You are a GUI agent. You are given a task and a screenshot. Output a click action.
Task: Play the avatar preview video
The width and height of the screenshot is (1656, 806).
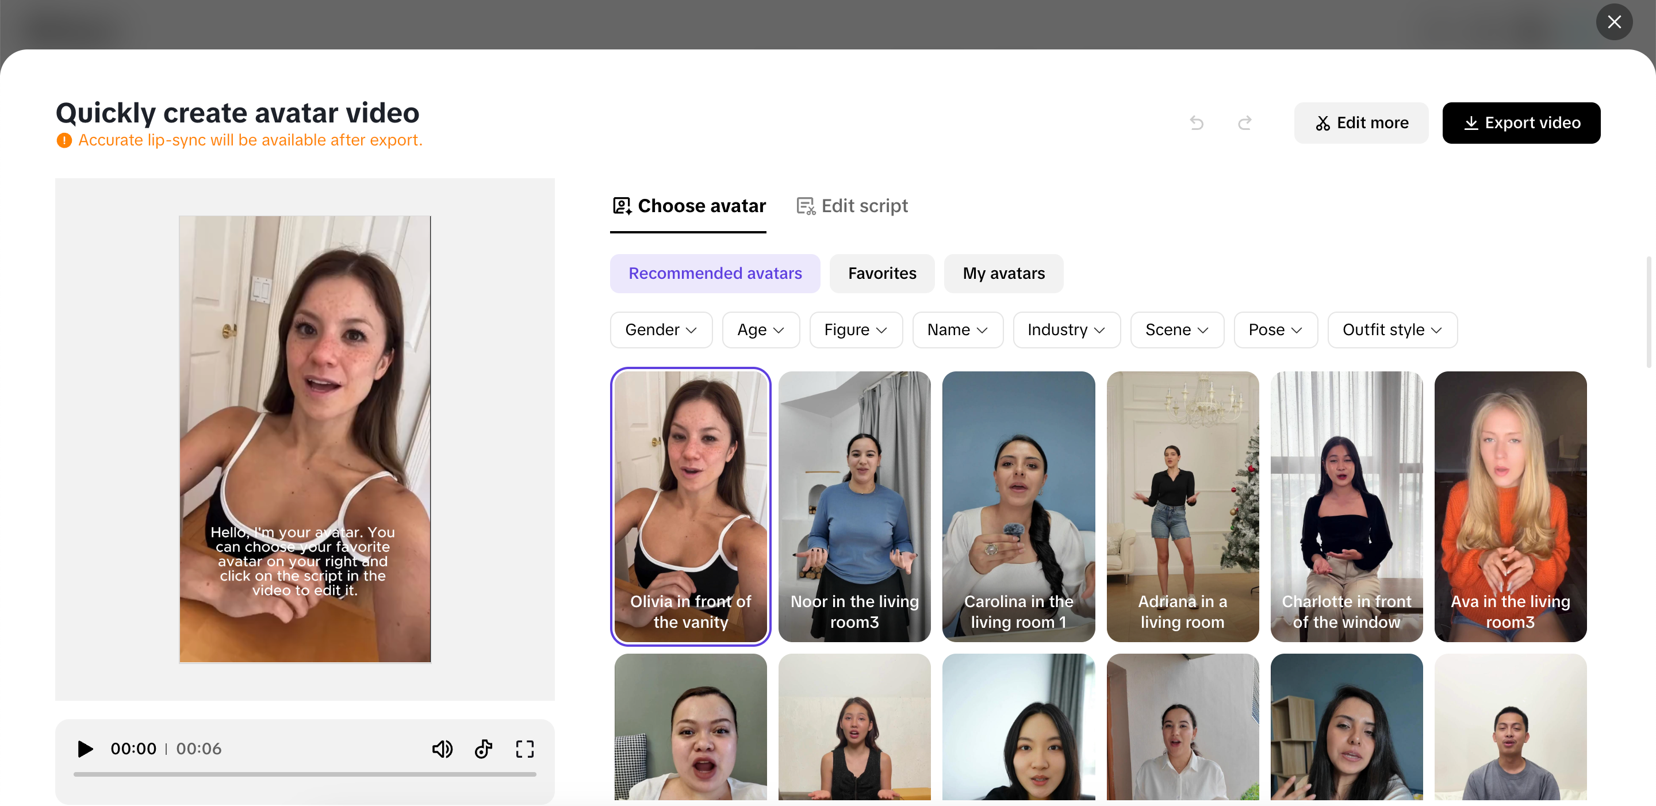point(84,748)
